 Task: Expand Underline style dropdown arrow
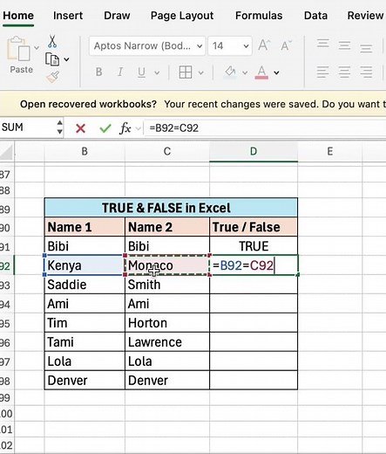pyautogui.click(x=157, y=72)
